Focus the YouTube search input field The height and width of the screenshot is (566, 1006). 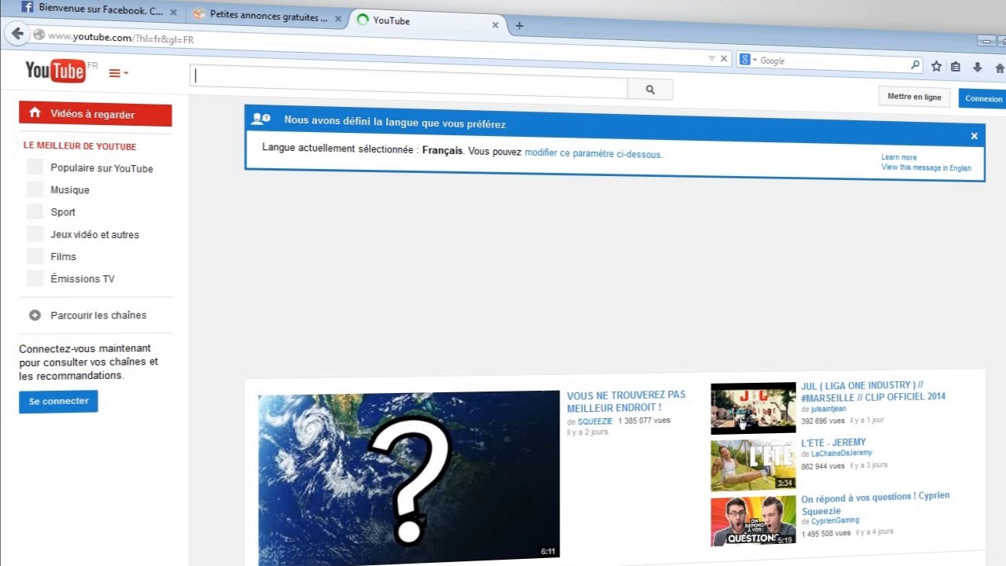coord(409,82)
